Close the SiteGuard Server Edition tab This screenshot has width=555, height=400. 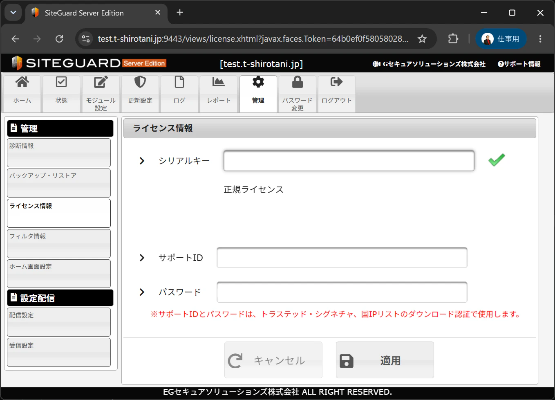point(158,13)
